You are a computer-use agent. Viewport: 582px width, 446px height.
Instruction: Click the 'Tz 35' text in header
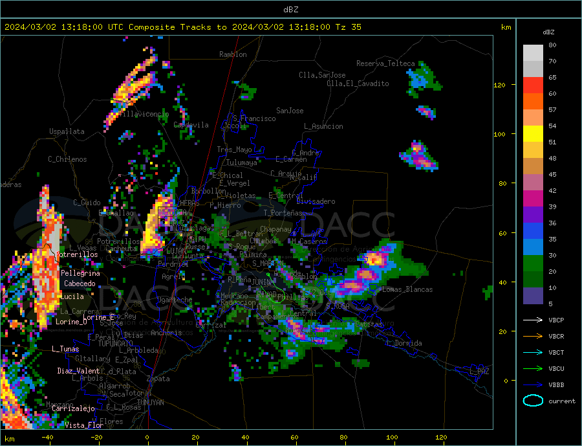(348, 27)
